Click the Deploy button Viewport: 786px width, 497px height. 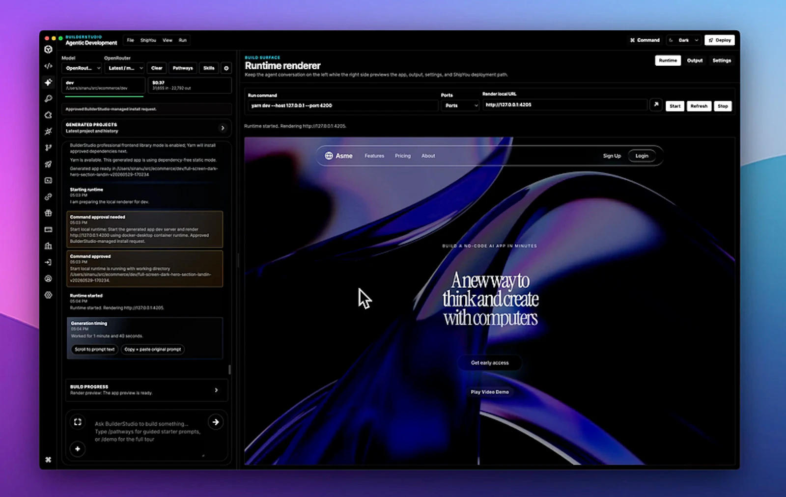720,40
